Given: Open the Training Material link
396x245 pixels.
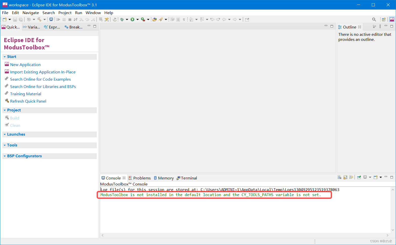Looking at the screenshot, I should [x=26, y=94].
